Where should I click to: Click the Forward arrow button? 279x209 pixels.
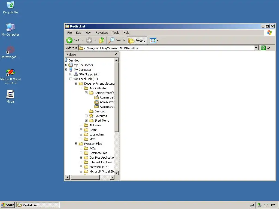(x=89, y=40)
